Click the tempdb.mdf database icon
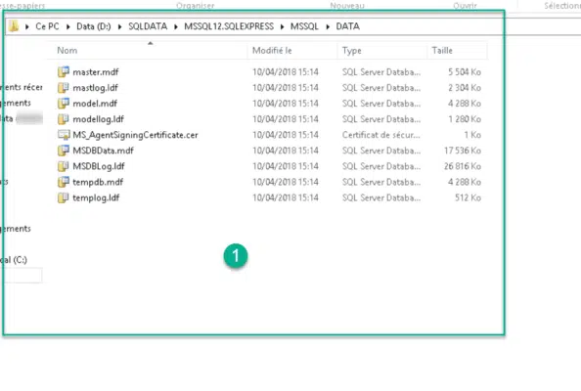 [64, 182]
